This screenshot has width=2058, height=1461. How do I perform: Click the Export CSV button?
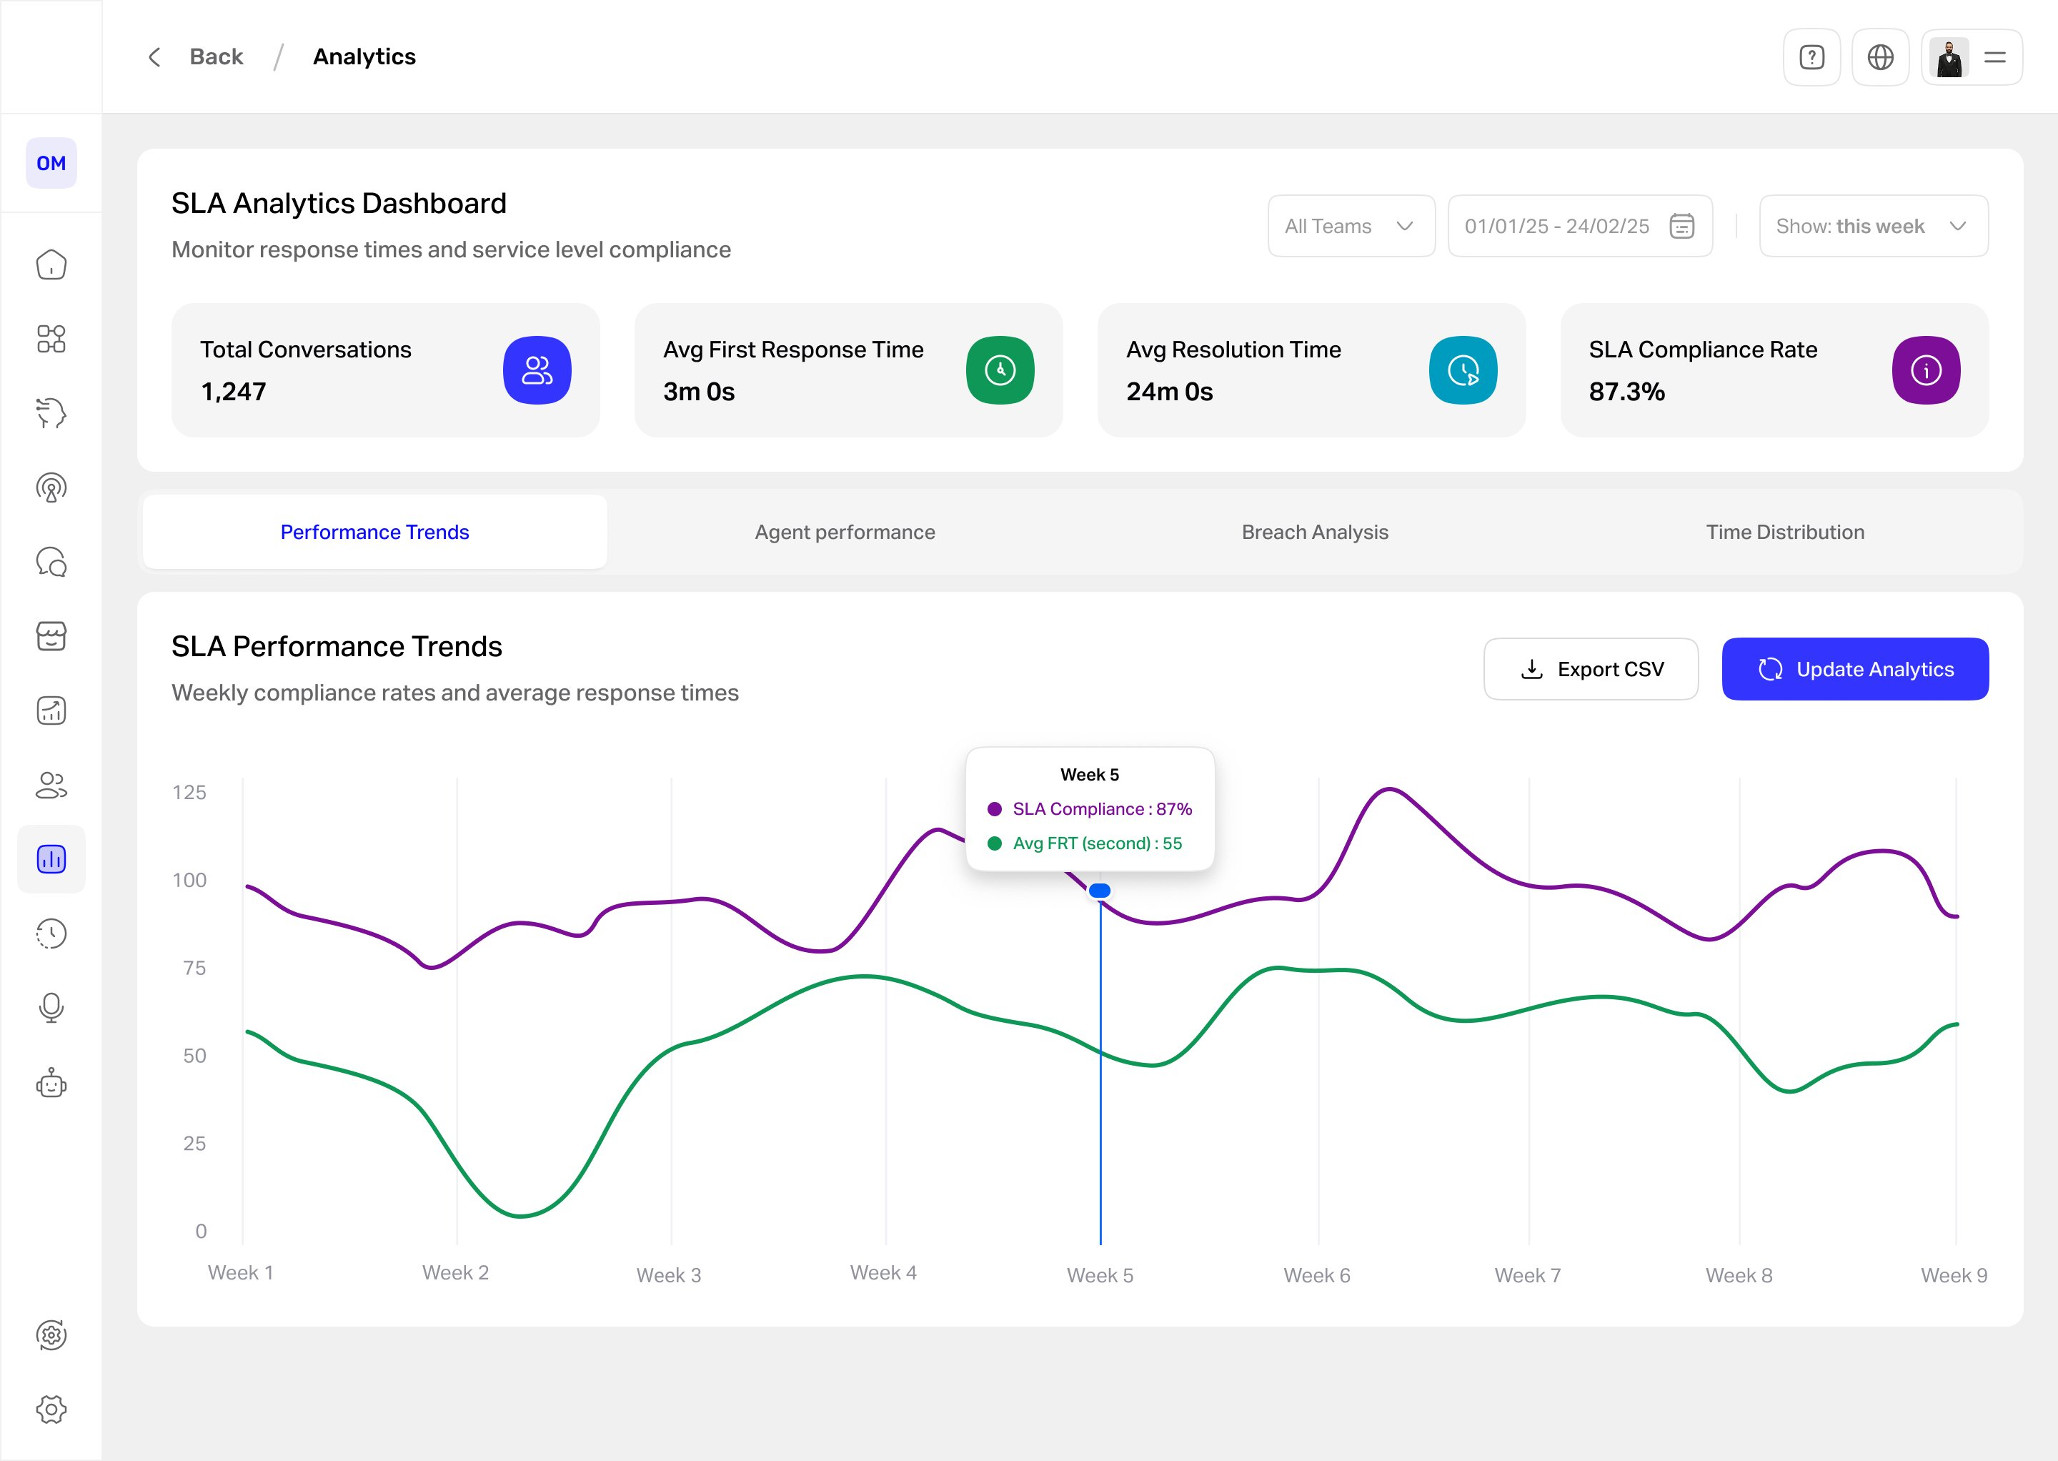[1591, 668]
